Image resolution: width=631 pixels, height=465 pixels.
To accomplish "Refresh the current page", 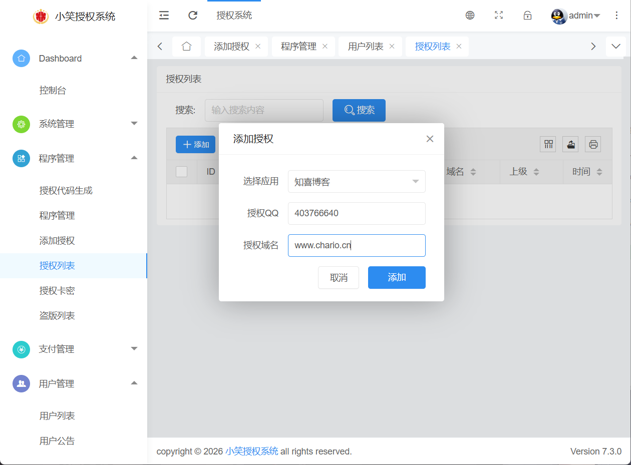I will tap(193, 16).
